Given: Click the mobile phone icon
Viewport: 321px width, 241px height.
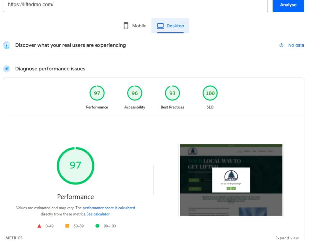Looking at the screenshot, I should 126,26.
